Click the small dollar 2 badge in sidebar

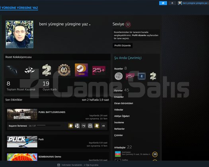pos(153,76)
